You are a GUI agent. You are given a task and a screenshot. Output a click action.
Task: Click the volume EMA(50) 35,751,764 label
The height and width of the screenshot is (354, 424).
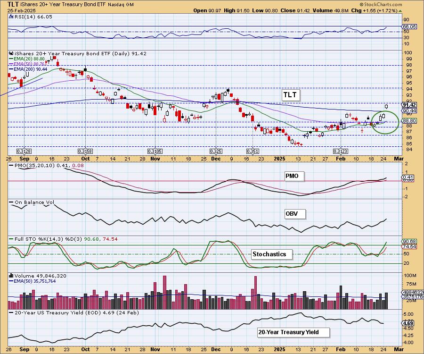point(33,281)
